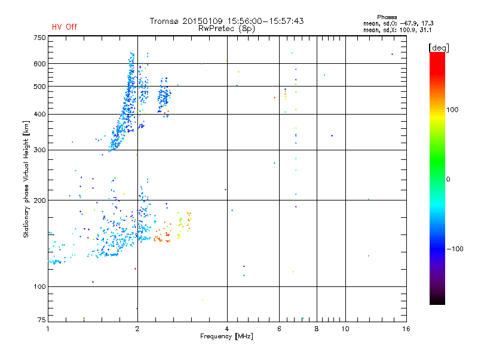Click the x-axis tick label 10
This screenshot has height=358, width=478.
point(345,329)
